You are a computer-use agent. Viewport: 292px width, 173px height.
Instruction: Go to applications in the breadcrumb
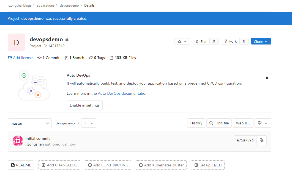[46, 5]
